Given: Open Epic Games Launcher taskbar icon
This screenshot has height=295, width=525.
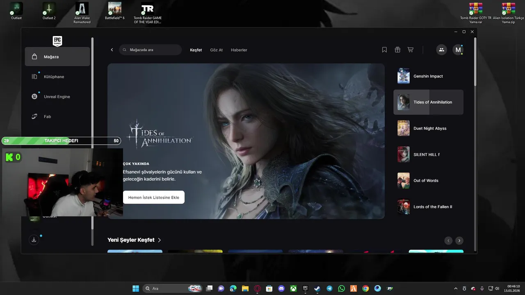Looking at the screenshot, I should [x=305, y=288].
